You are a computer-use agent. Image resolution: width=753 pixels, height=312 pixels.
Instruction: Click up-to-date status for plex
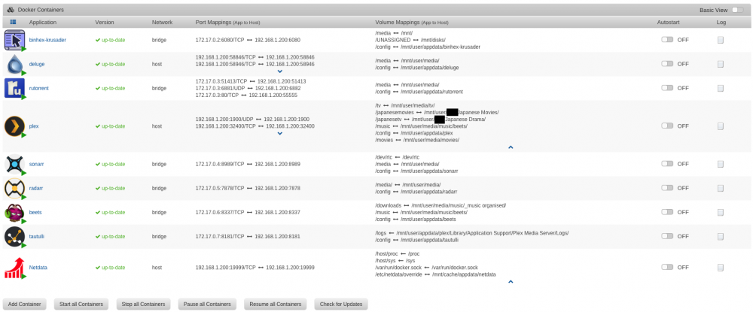click(x=110, y=126)
